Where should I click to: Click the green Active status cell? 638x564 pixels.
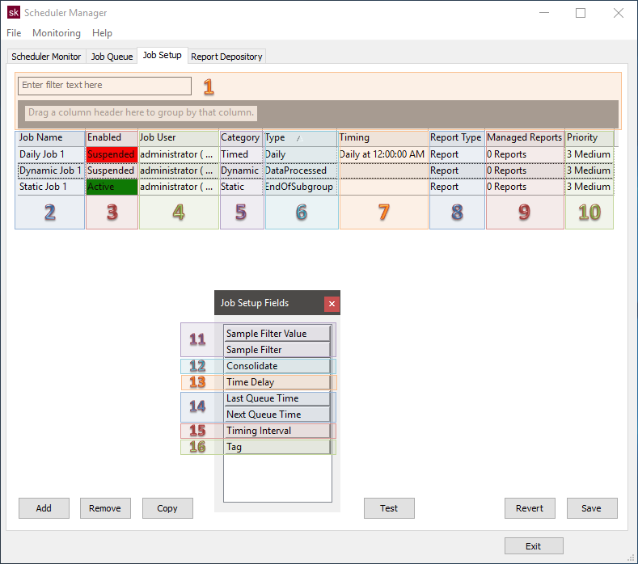click(111, 187)
